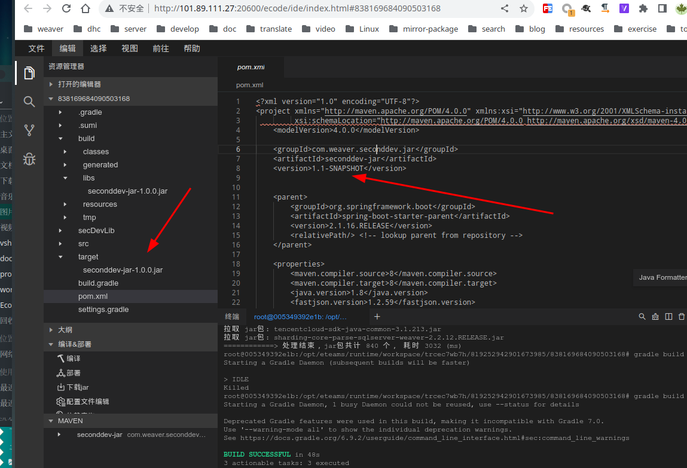687x468 pixels.
Task: Click the 编译 compile hammer item
Action: click(69, 358)
